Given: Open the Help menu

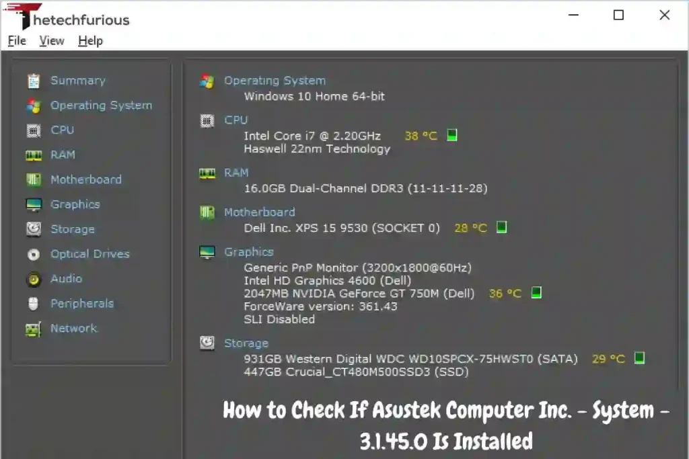Looking at the screenshot, I should [x=90, y=40].
